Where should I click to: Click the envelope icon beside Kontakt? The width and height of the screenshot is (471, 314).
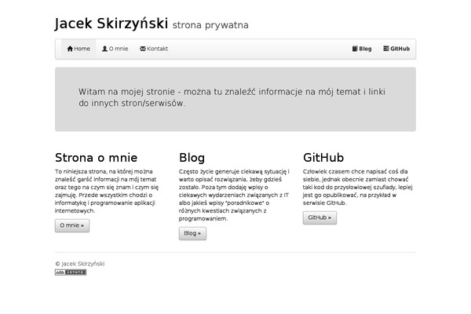[143, 49]
